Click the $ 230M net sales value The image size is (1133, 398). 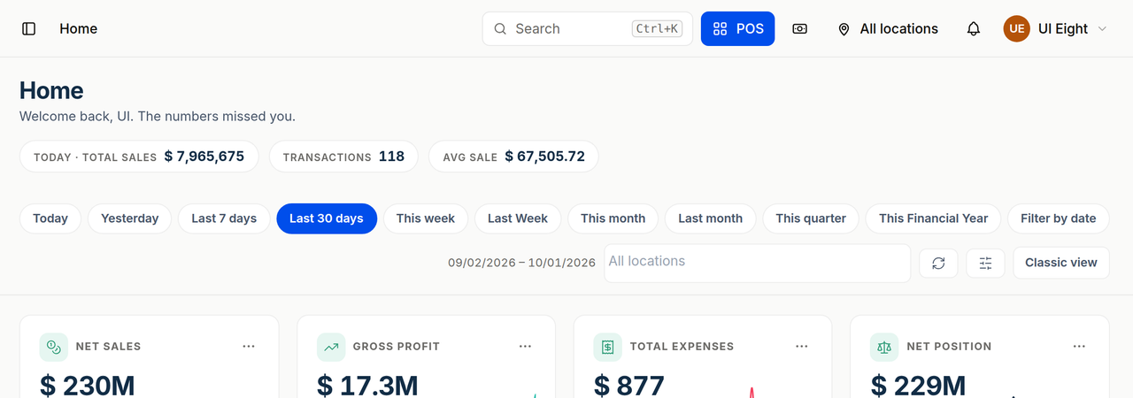tap(88, 386)
